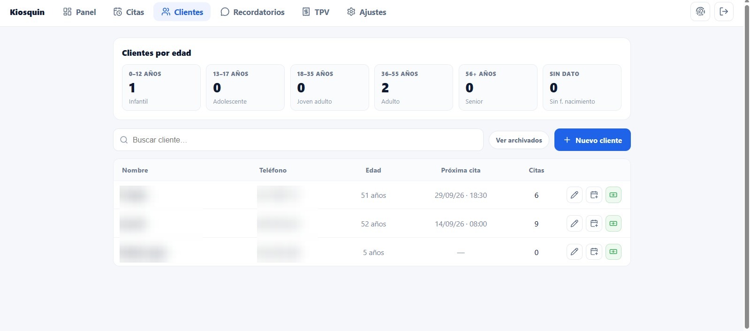Select the 56+ años Senior card

click(x=498, y=88)
